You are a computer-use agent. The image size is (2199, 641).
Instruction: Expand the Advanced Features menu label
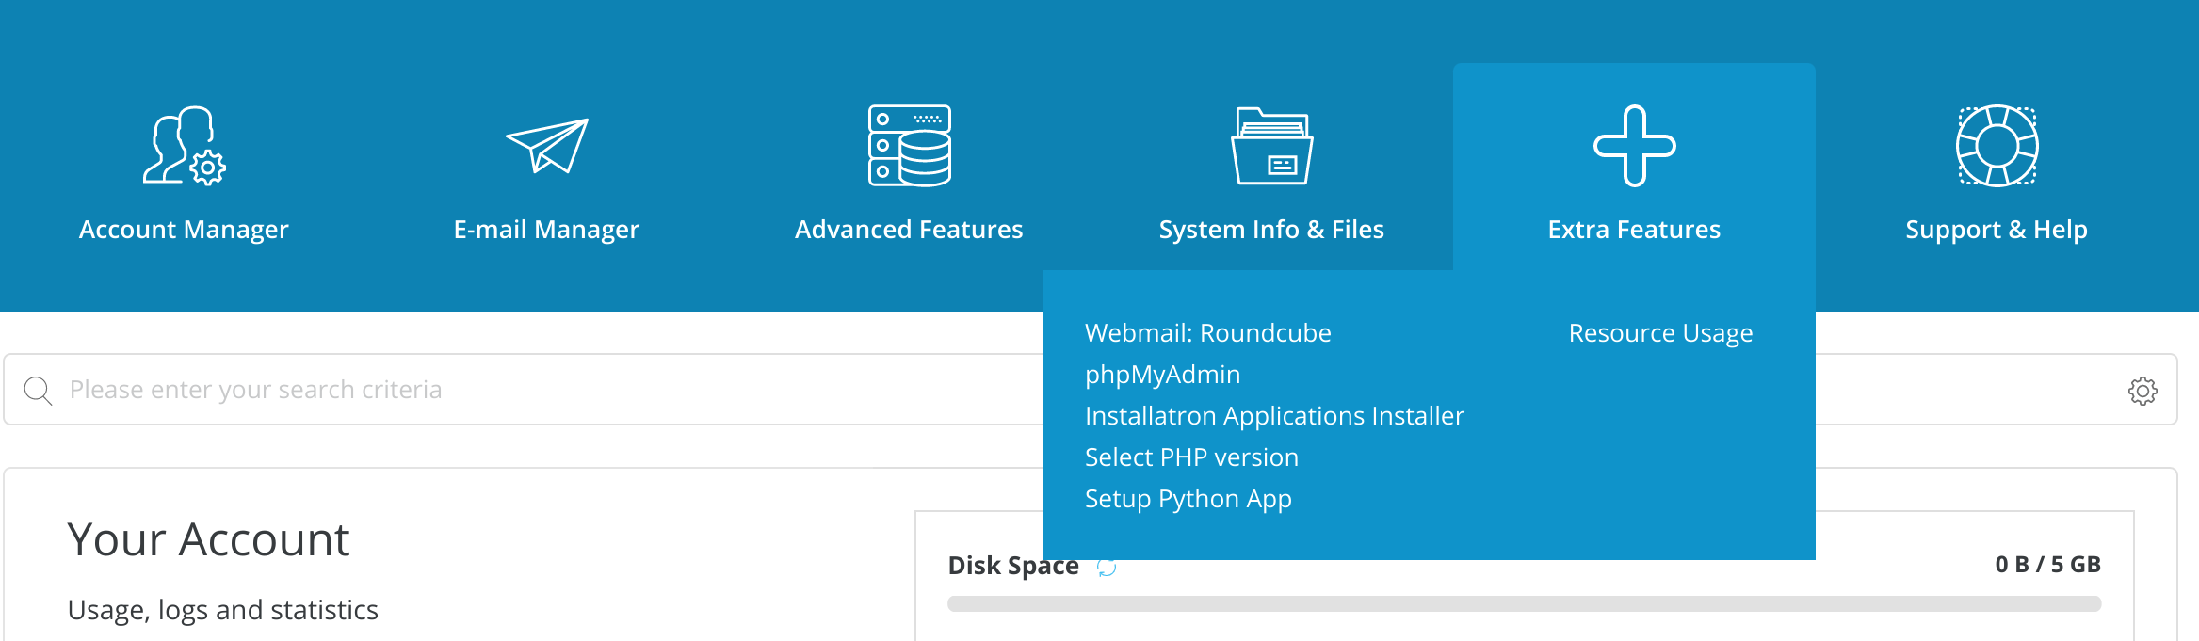pyautogui.click(x=909, y=230)
